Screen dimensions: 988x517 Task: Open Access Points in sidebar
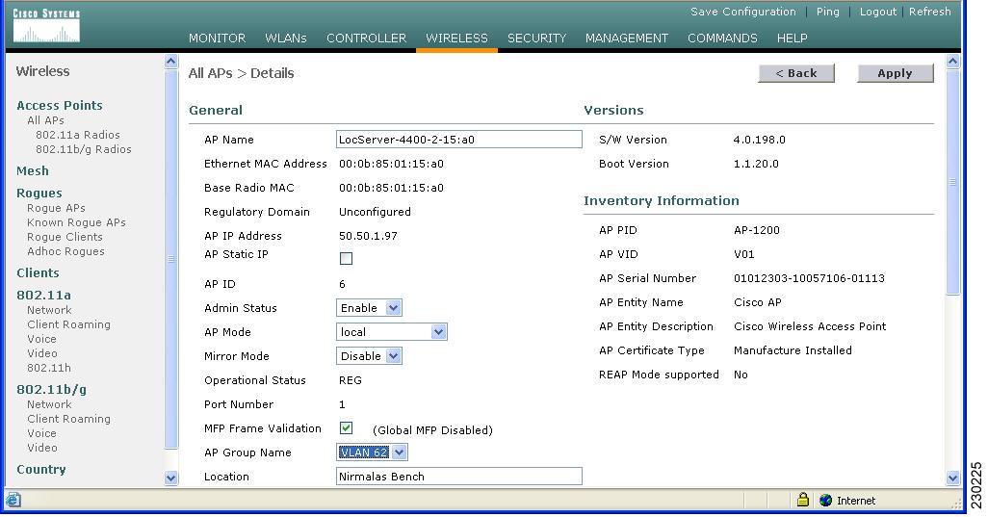click(60, 105)
